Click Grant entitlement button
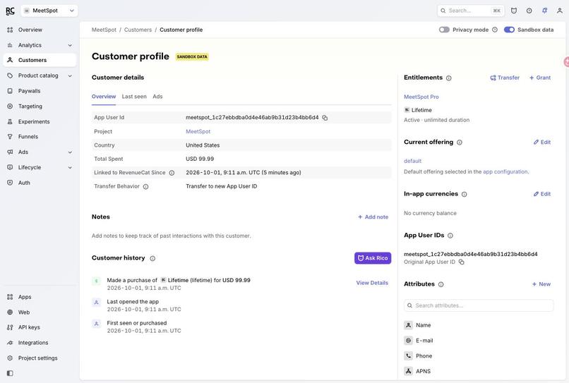Screen dimensions: 569x383 (x=540, y=78)
